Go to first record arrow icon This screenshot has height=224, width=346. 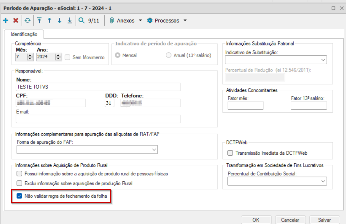click(39, 20)
